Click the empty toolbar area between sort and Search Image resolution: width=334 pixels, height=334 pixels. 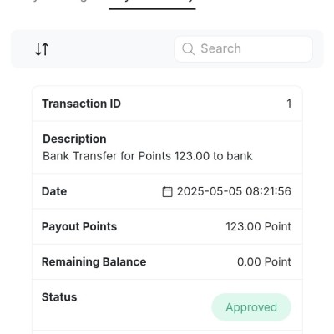(x=111, y=49)
